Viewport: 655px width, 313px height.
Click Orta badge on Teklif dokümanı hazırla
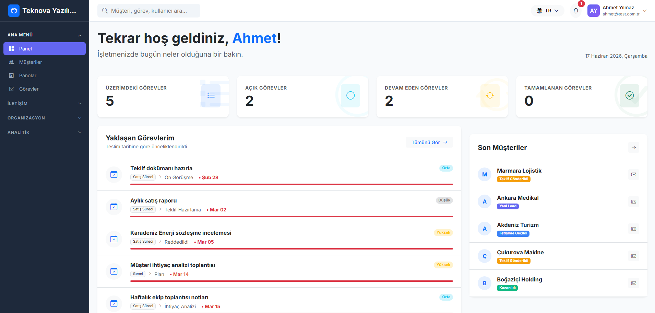[446, 168]
